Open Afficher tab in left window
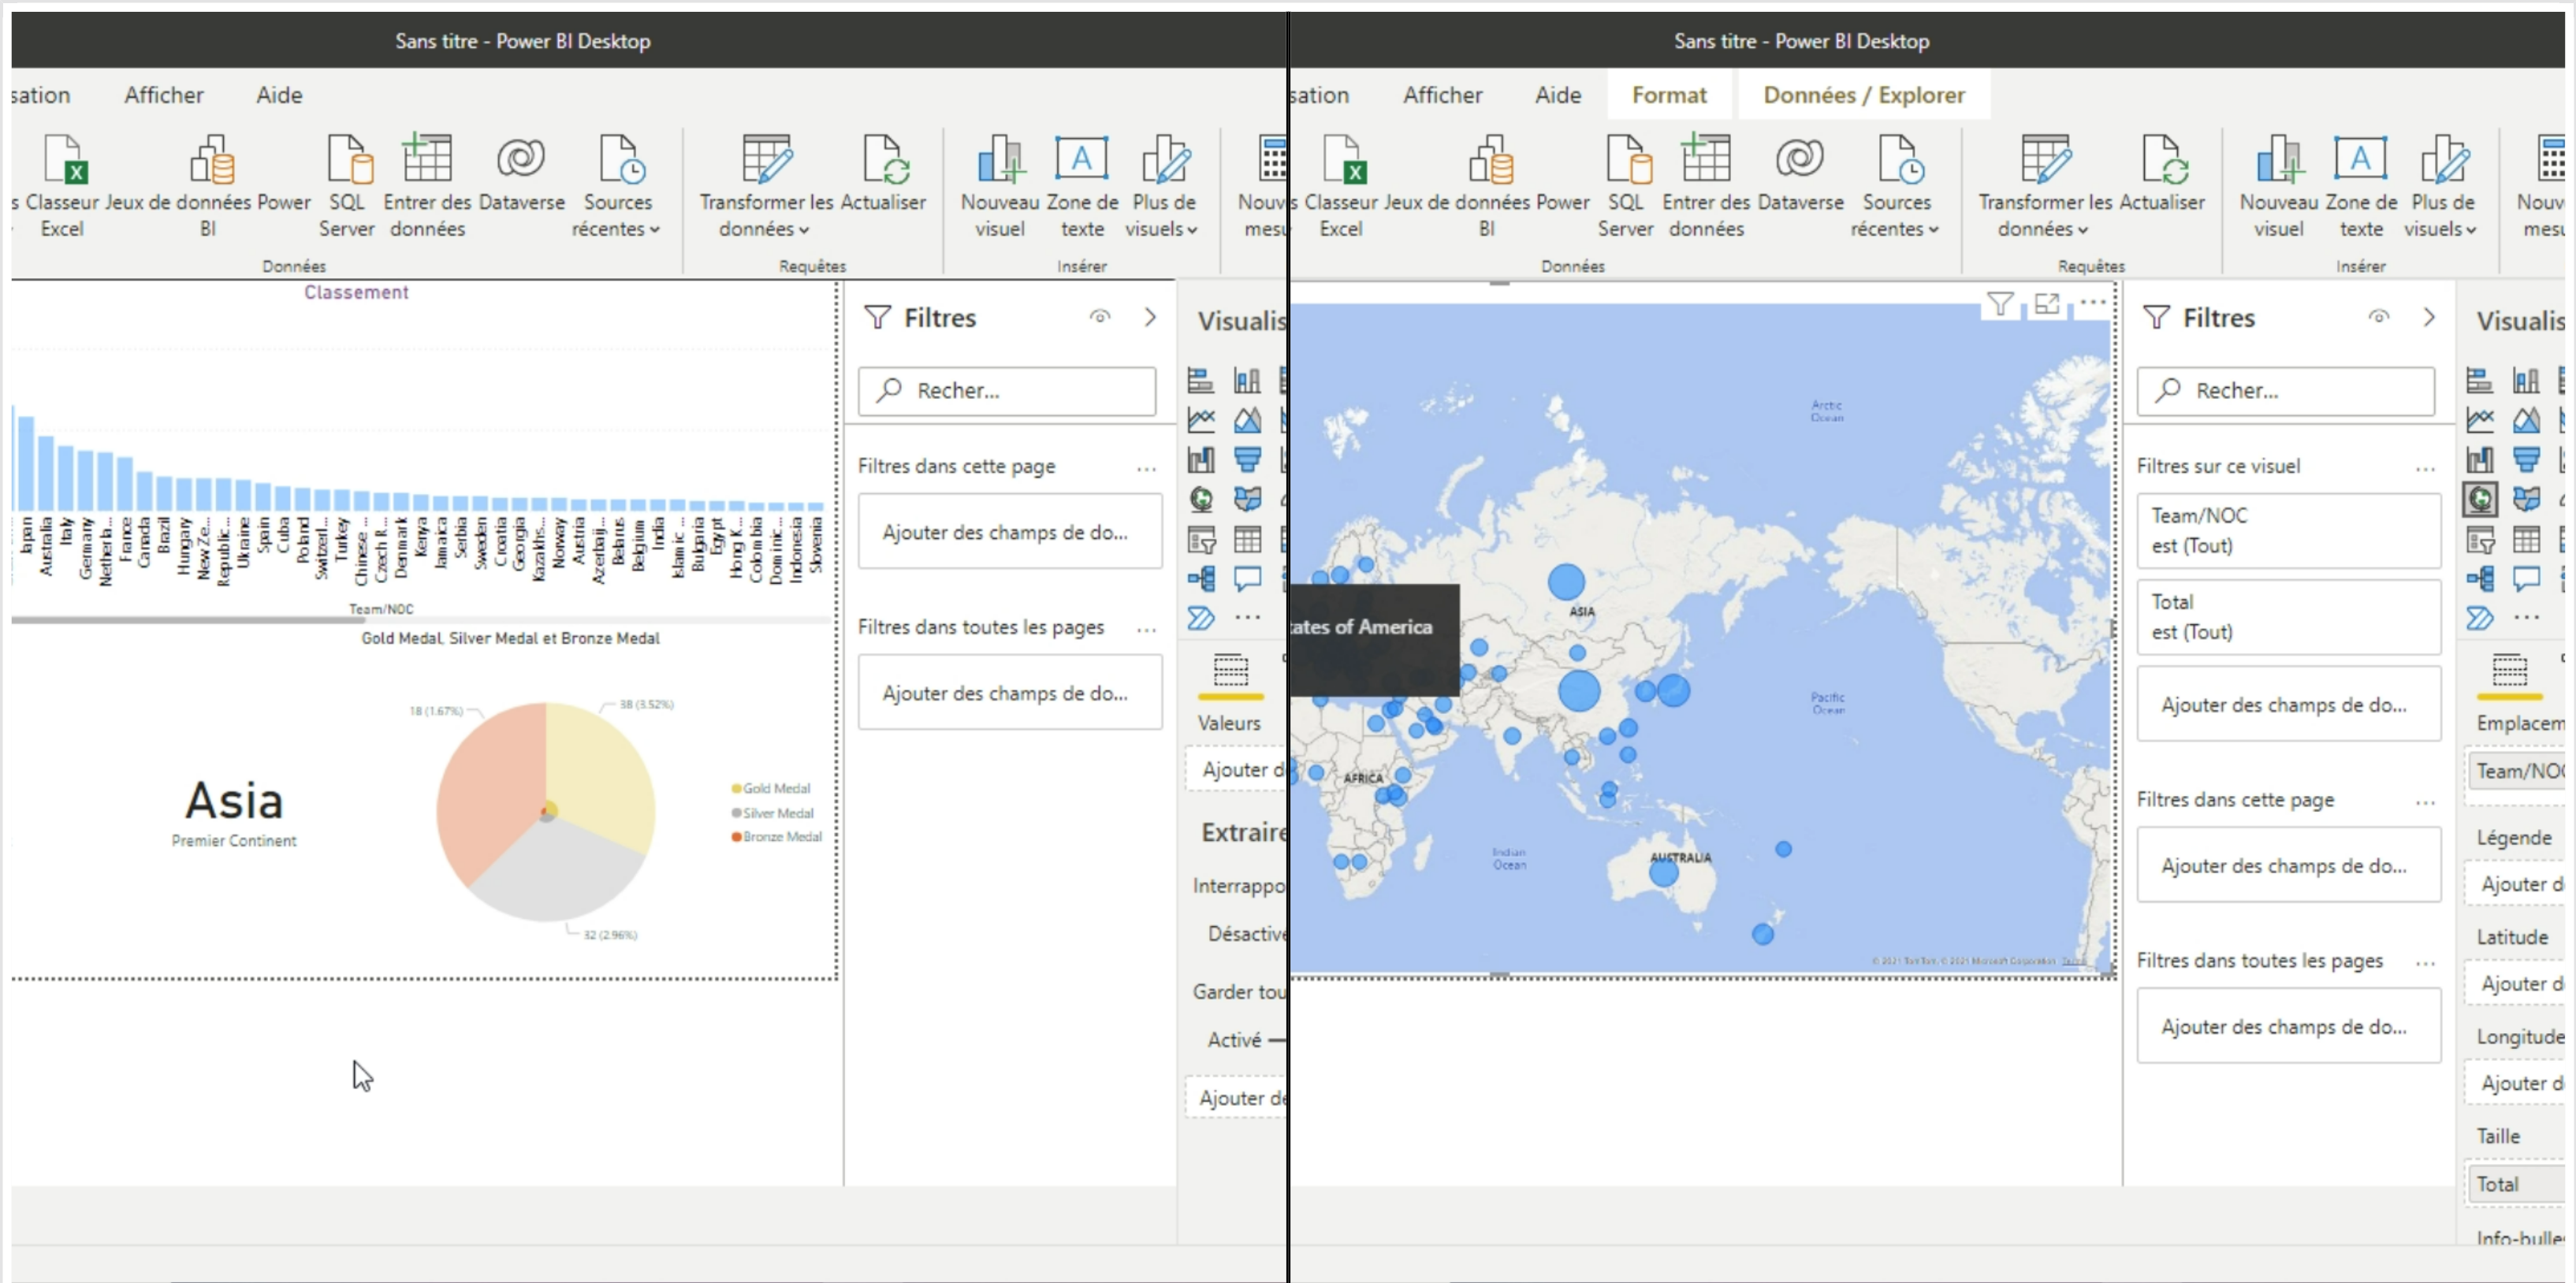2576x1283 pixels. (x=164, y=95)
